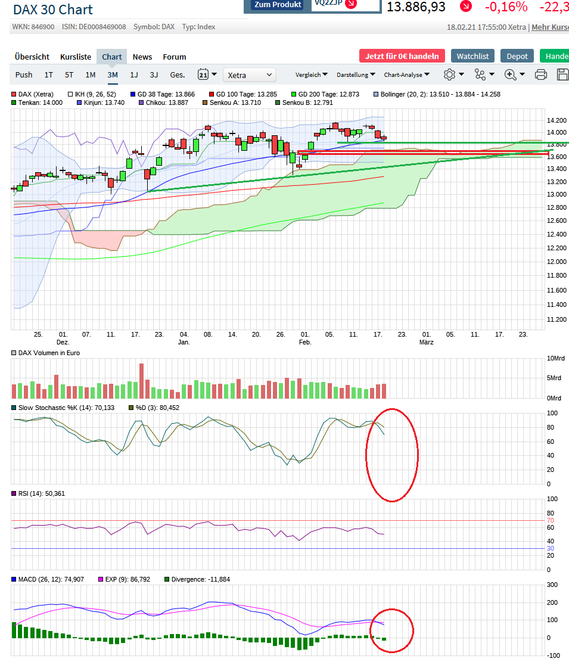This screenshot has height=671, width=569.
Task: Click DAX (Xetra) red legend swatch
Action: (x=14, y=94)
